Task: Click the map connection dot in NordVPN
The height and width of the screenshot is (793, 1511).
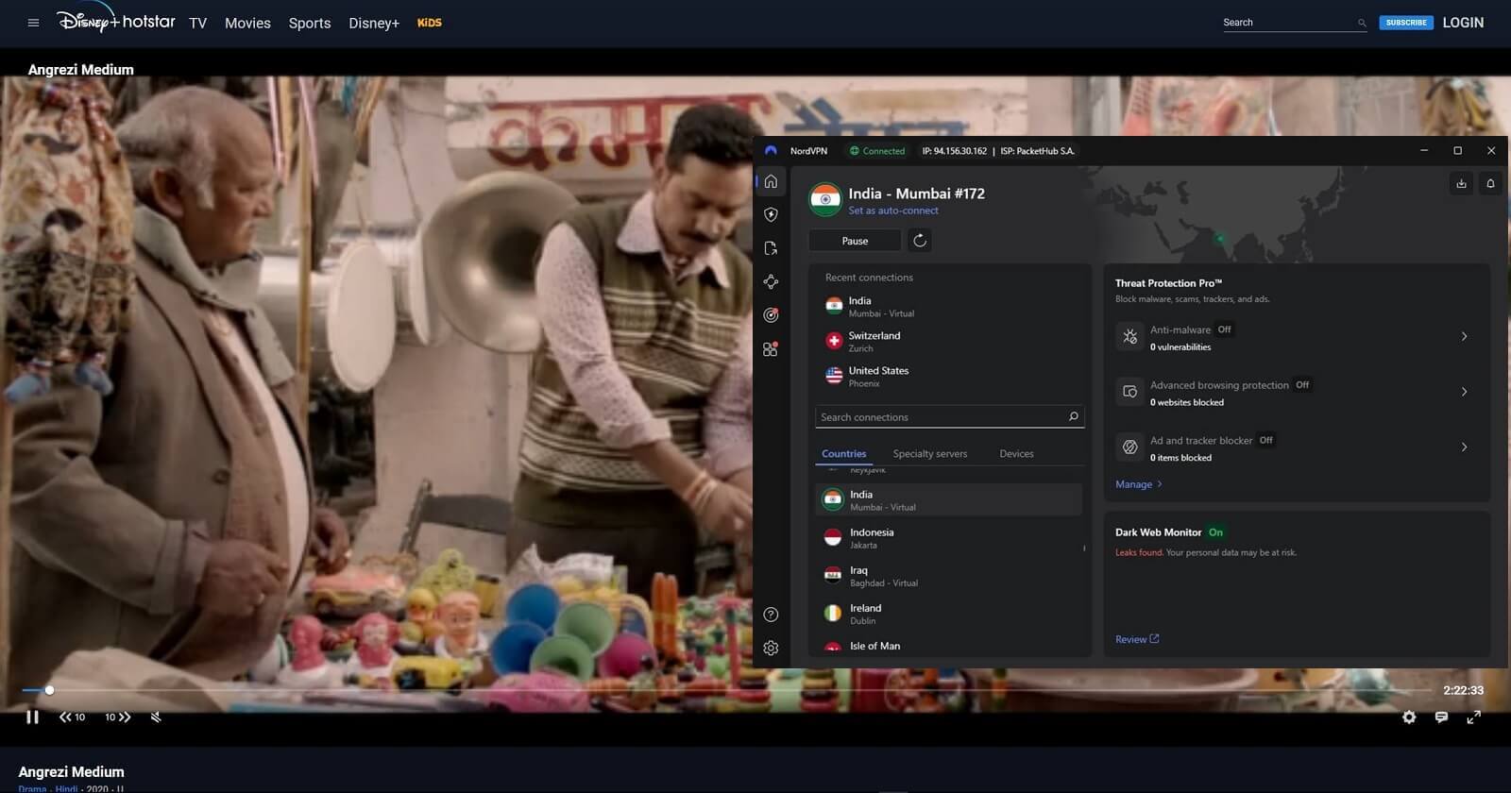Action: [x=1219, y=238]
